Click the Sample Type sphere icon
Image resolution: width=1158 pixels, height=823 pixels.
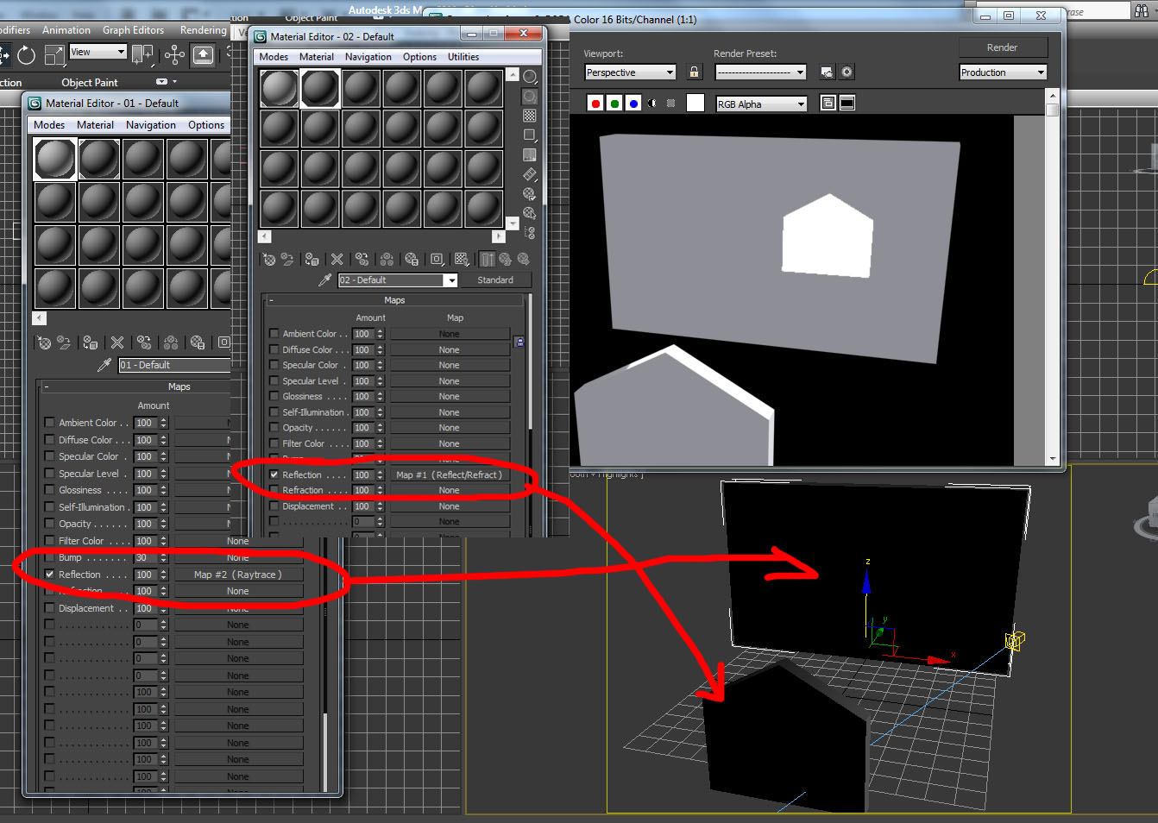click(x=530, y=77)
